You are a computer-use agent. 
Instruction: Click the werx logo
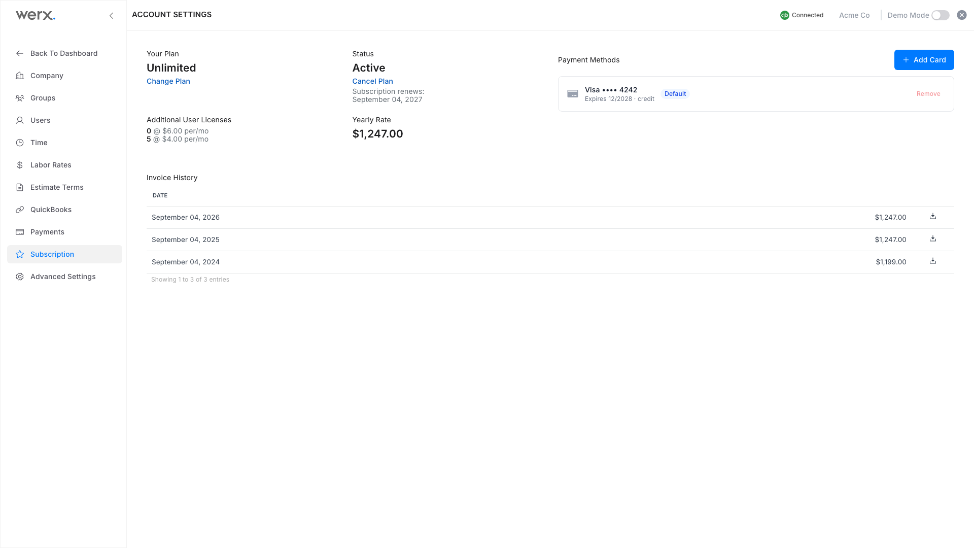coord(36,15)
